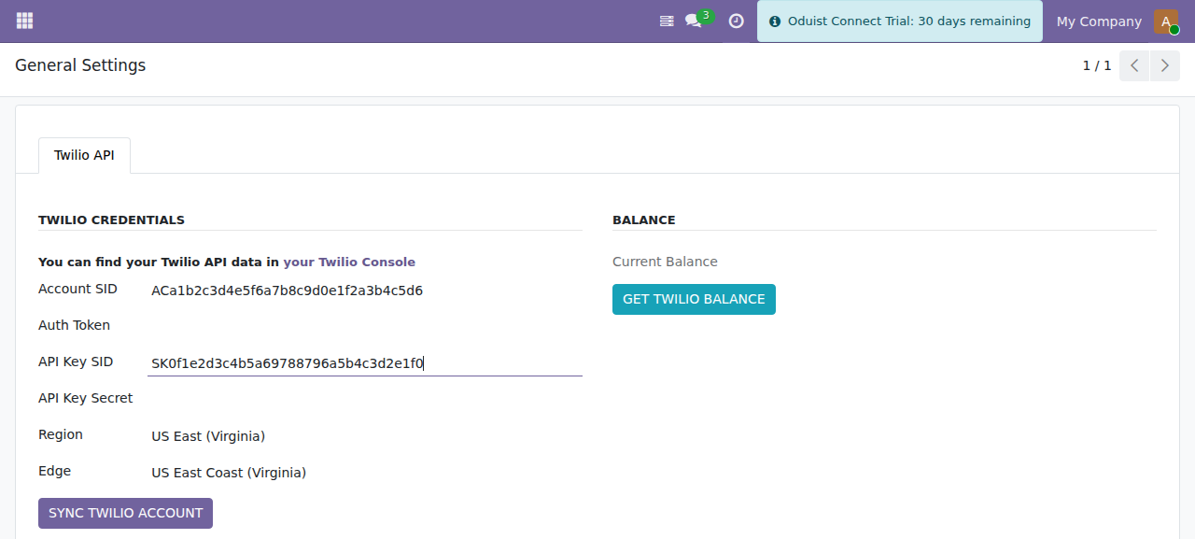
Task: Open your Twilio Console link
Action: [x=349, y=262]
